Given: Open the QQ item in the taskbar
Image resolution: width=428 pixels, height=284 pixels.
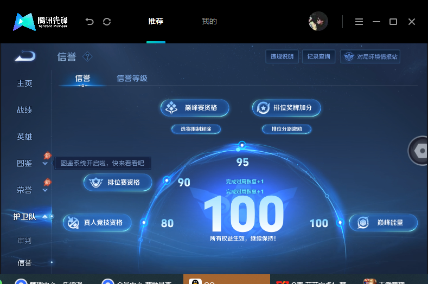Looking at the screenshot, I should (227, 279).
